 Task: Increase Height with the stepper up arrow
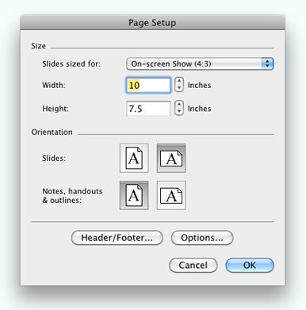click(179, 105)
